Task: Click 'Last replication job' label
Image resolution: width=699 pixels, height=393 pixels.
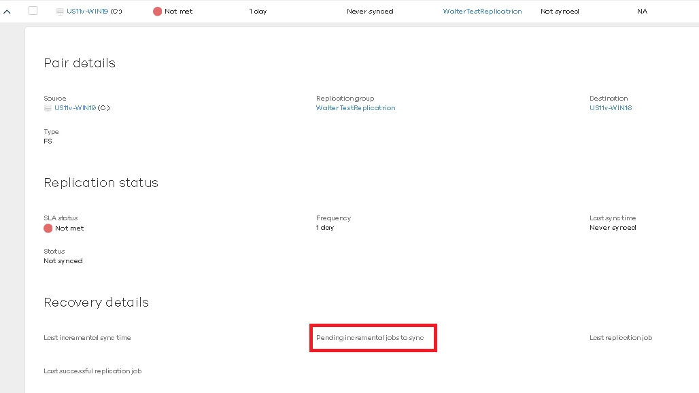Action: (621, 338)
